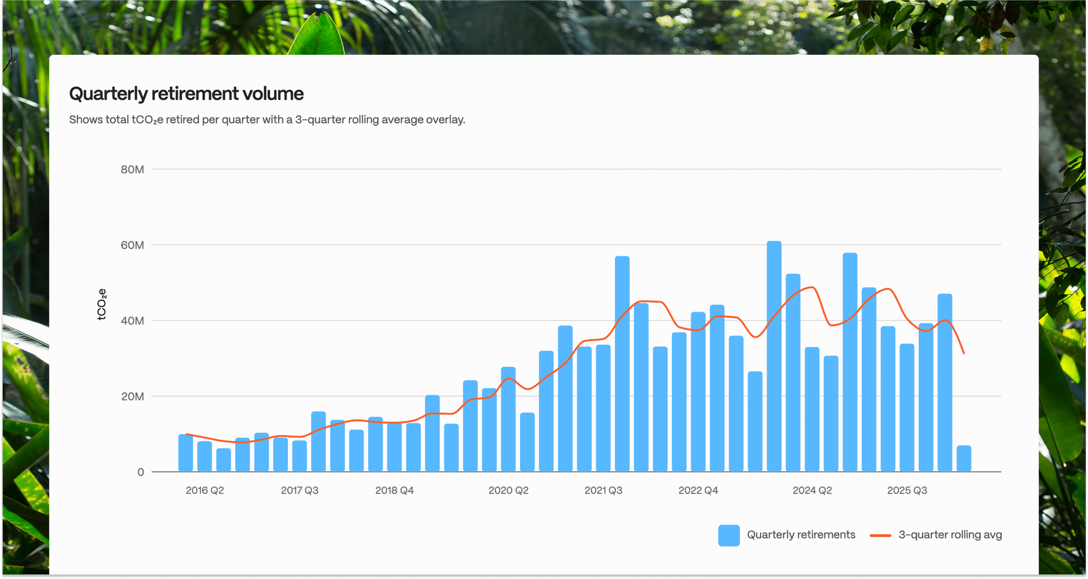
Task: Click the 2016 Q2 x-axis label
Action: pos(205,490)
